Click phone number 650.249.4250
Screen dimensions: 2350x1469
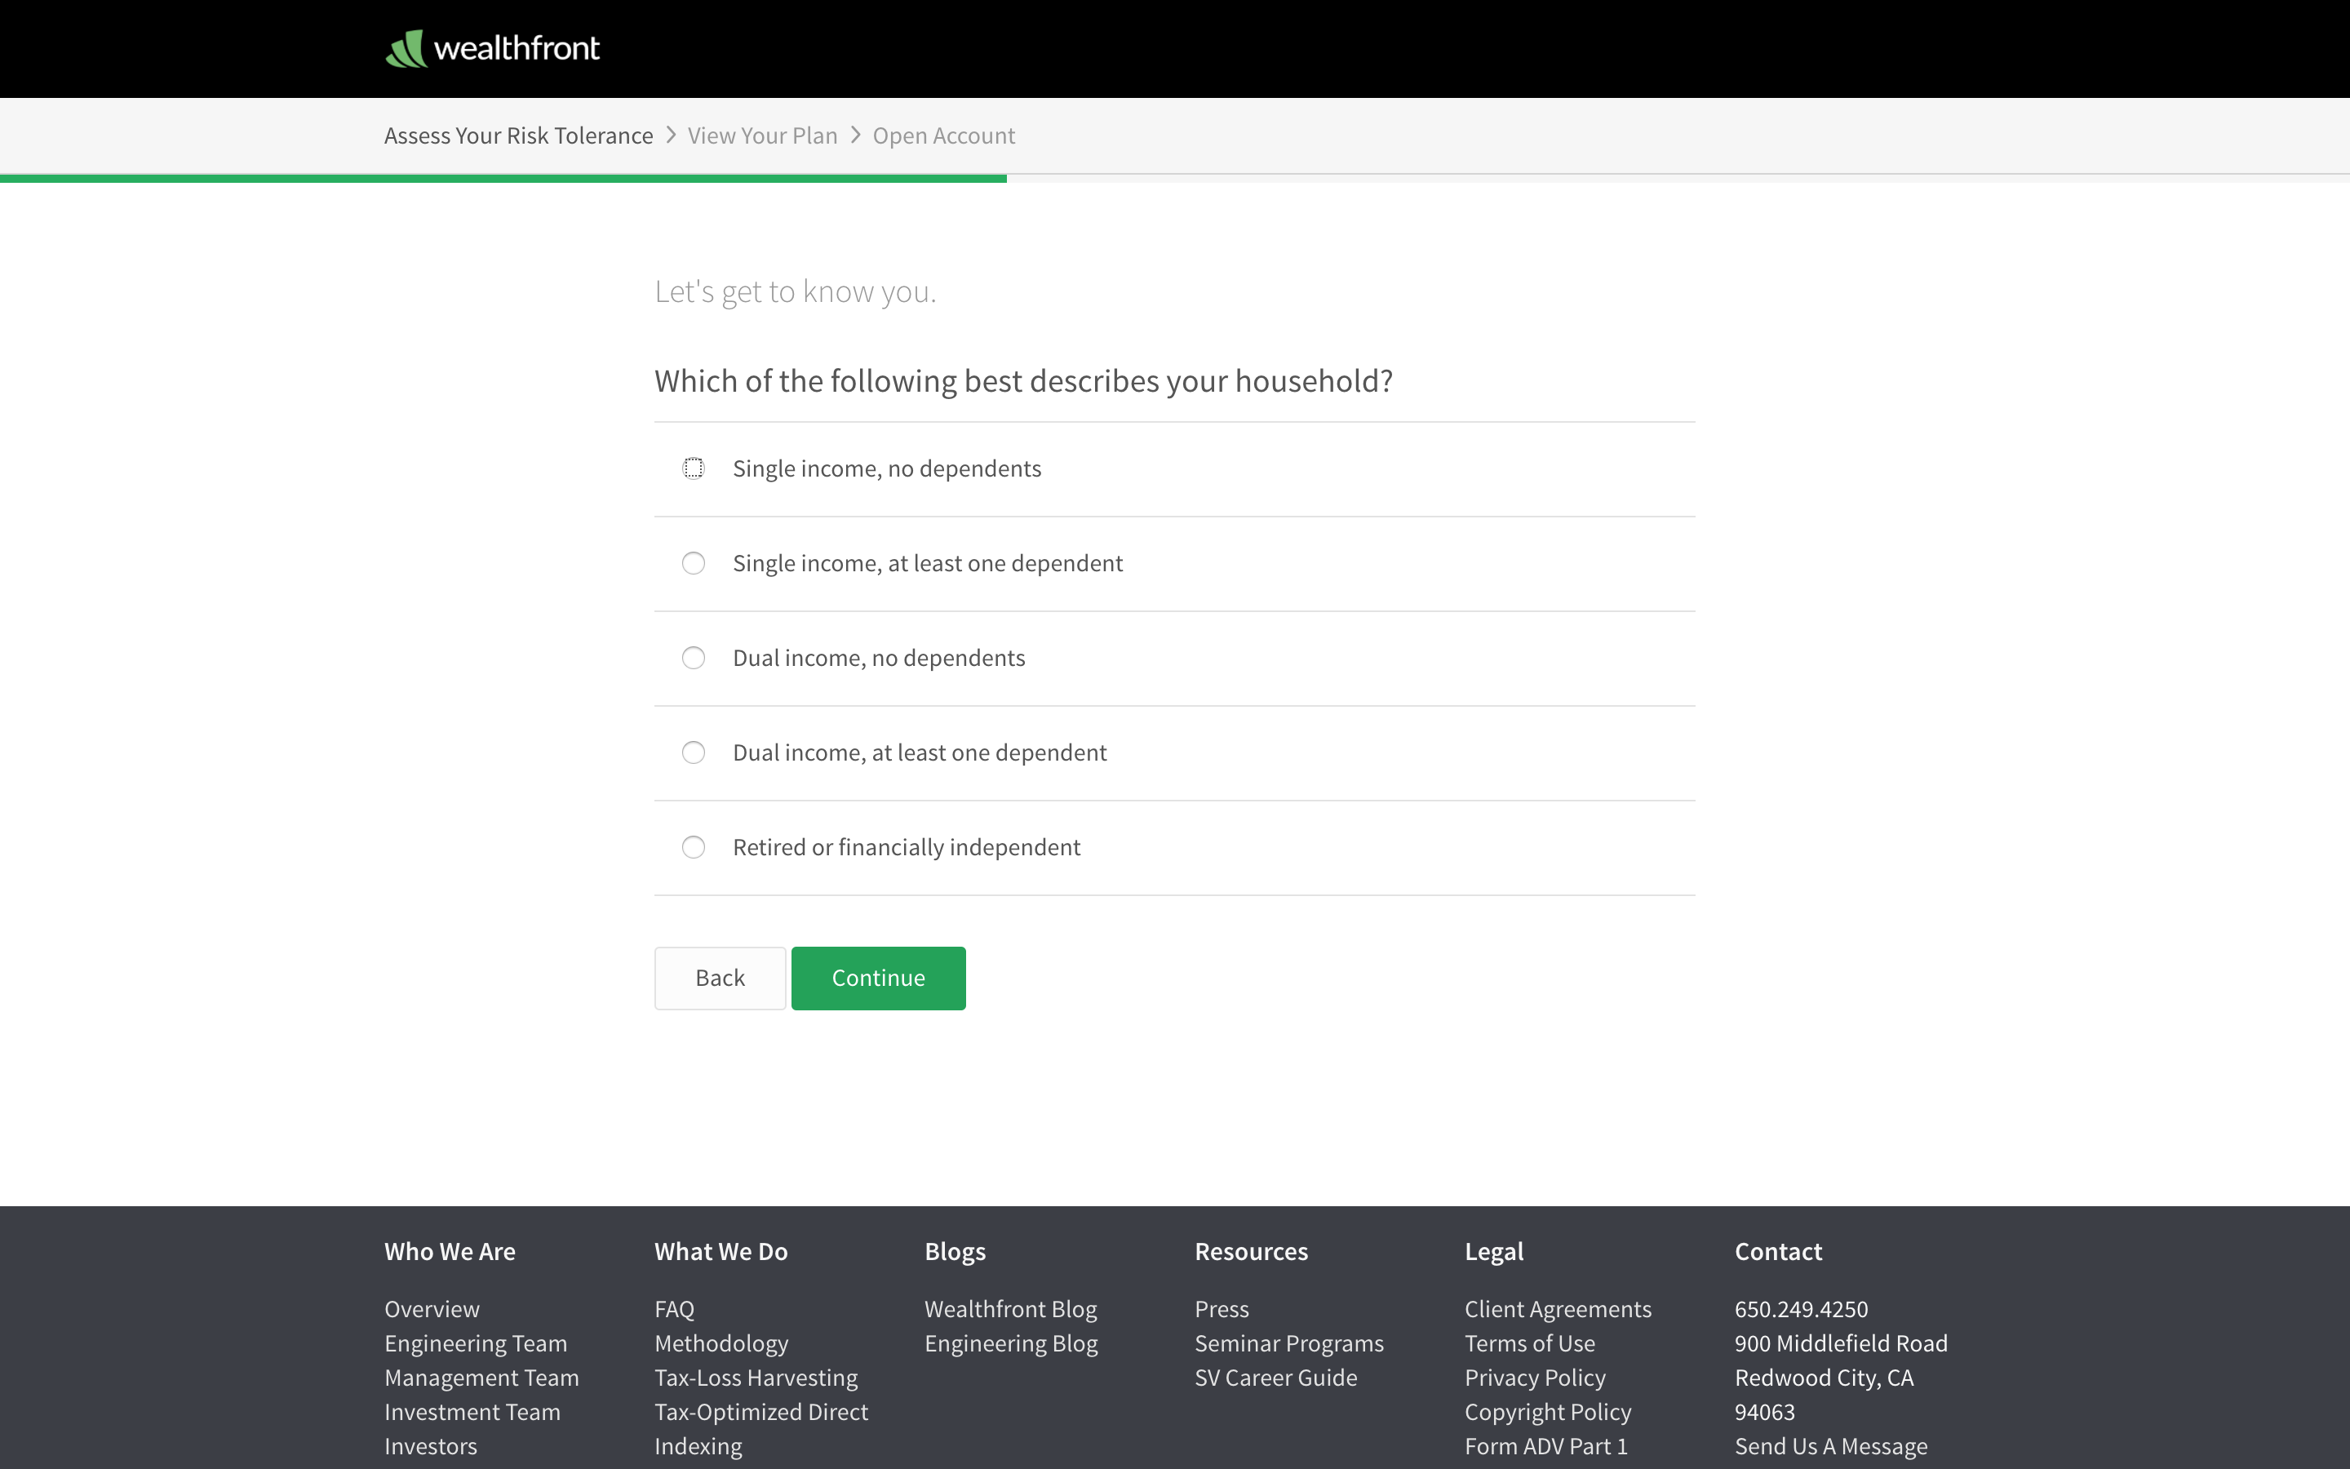1802,1309
